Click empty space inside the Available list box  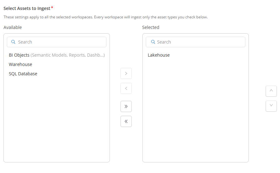click(56, 124)
